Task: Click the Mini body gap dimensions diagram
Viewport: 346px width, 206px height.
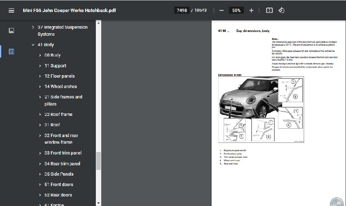Action: (x=261, y=110)
